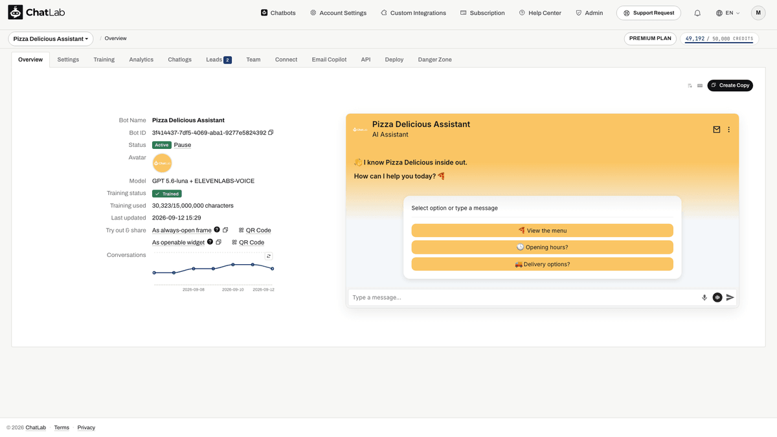The height and width of the screenshot is (437, 777).
Task: Switch to the Training tab
Action: [x=104, y=60]
